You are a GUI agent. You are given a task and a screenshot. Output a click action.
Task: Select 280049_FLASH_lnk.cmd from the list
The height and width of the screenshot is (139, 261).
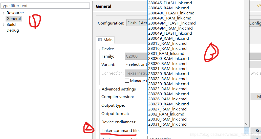coord(170,33)
